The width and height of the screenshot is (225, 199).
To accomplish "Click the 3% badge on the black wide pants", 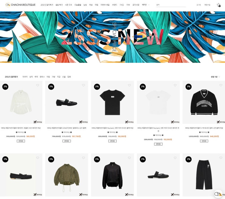I will click(189, 159).
